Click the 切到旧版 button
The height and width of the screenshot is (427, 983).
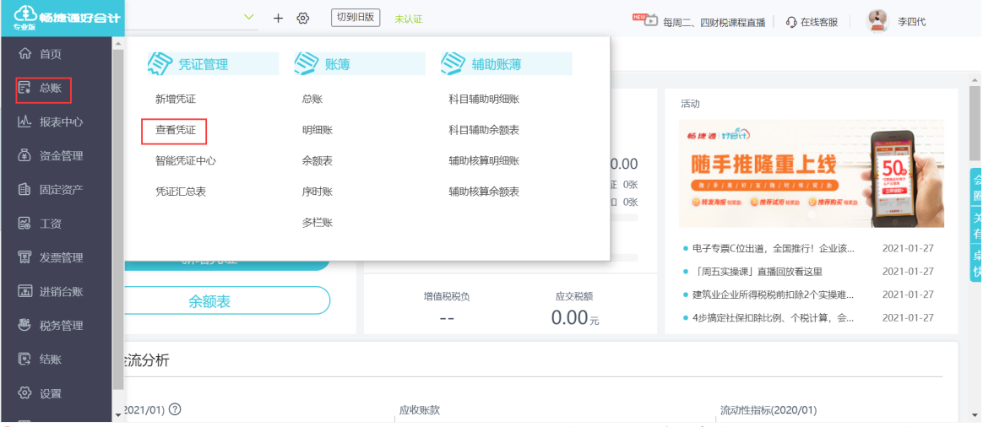point(356,18)
